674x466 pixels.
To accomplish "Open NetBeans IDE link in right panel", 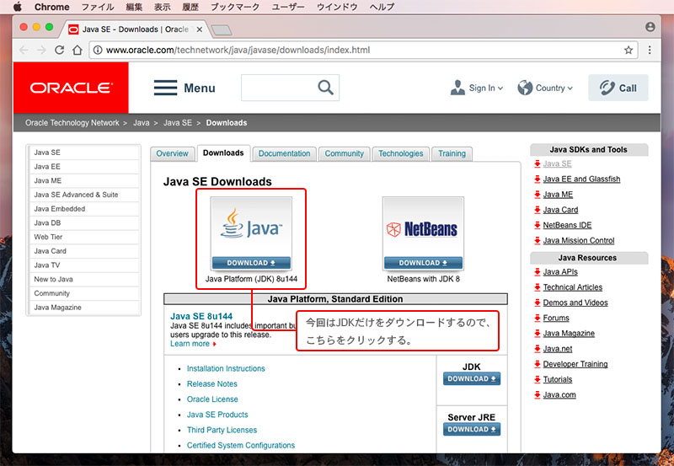I will click(x=567, y=225).
